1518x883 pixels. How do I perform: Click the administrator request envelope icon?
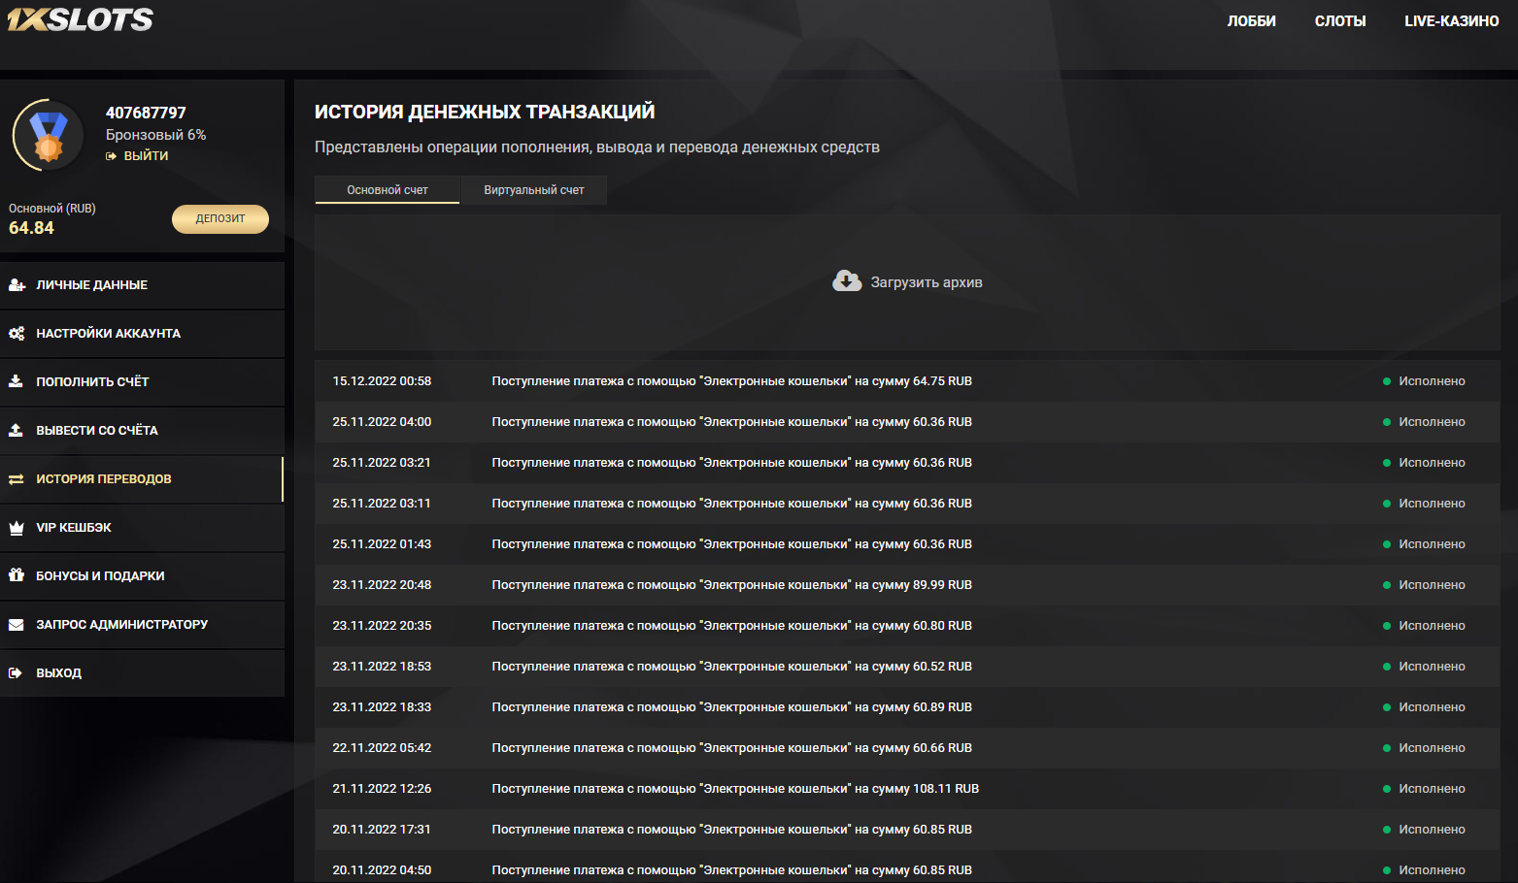point(17,625)
